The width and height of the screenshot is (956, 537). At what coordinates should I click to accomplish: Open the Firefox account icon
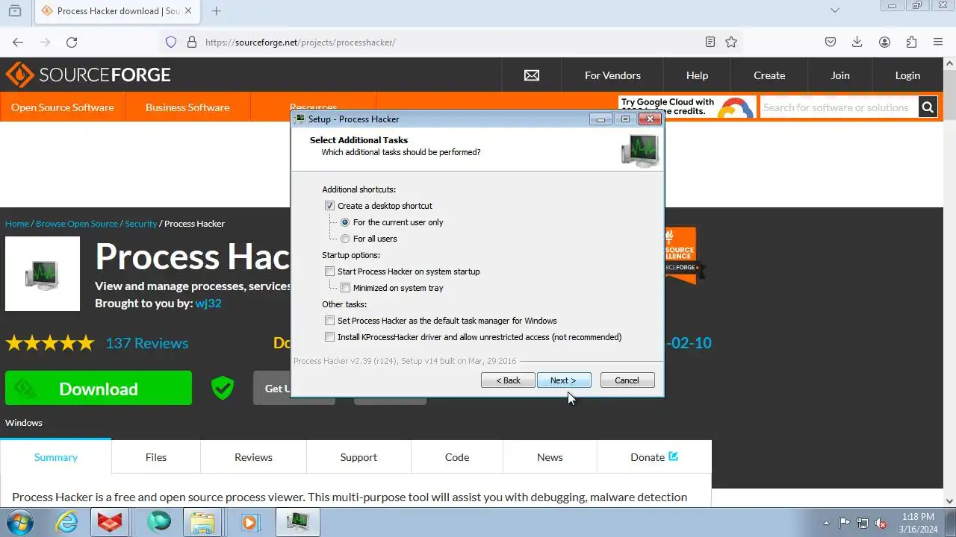click(884, 43)
